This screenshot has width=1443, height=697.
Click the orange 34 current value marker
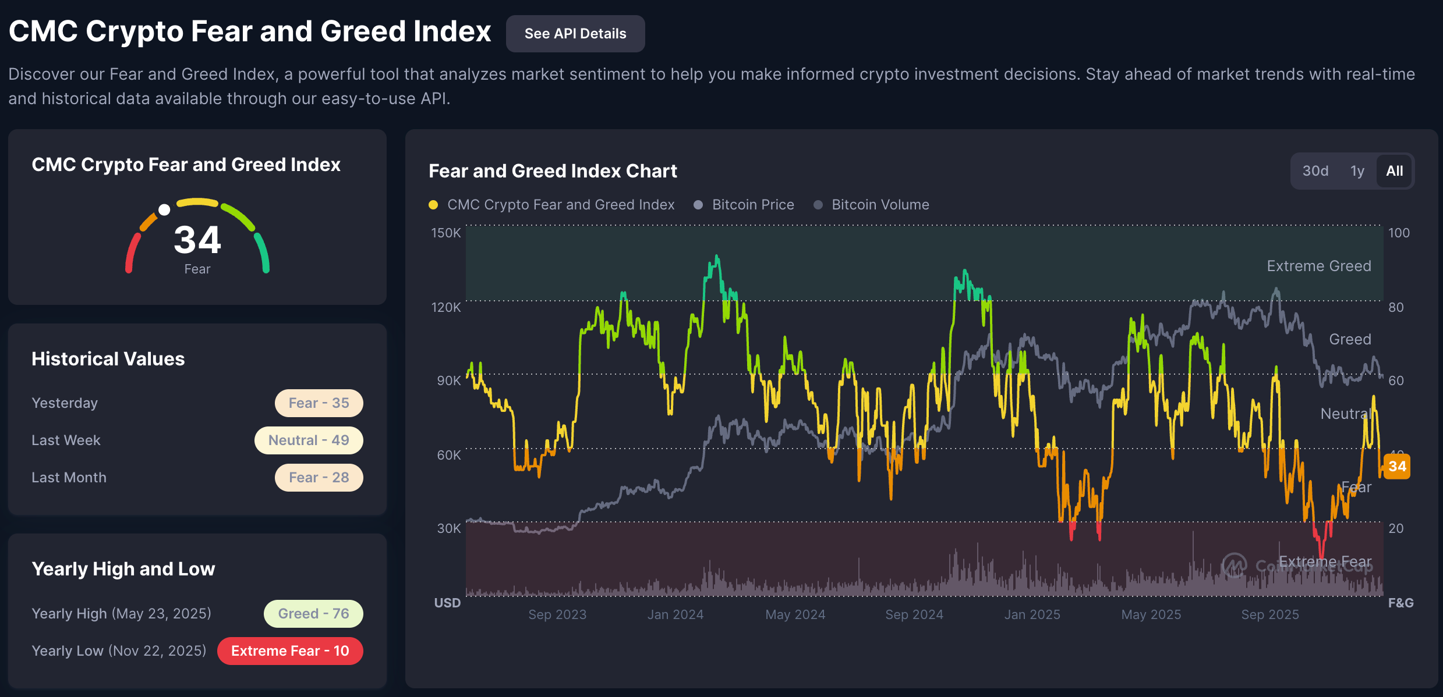1396,467
